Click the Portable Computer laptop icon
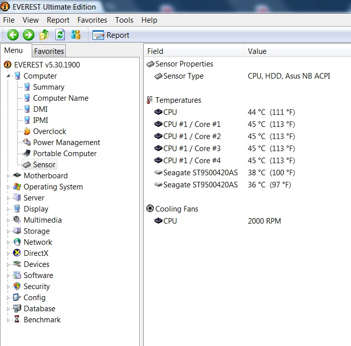The width and height of the screenshot is (351, 346). tap(27, 153)
